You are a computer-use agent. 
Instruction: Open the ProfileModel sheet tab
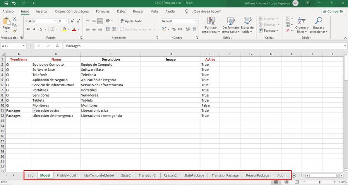66,175
